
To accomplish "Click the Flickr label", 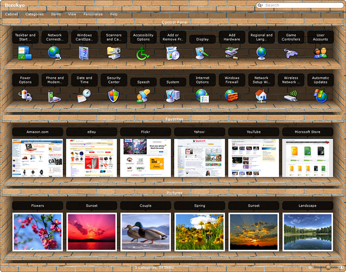I will click(x=146, y=132).
